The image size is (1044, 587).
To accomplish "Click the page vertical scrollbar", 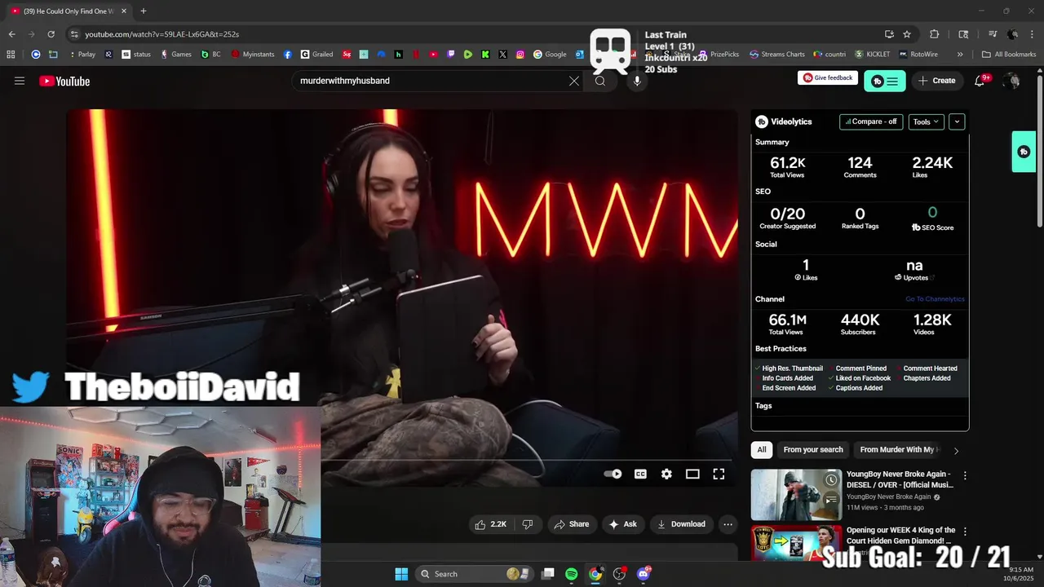I will [1039, 152].
